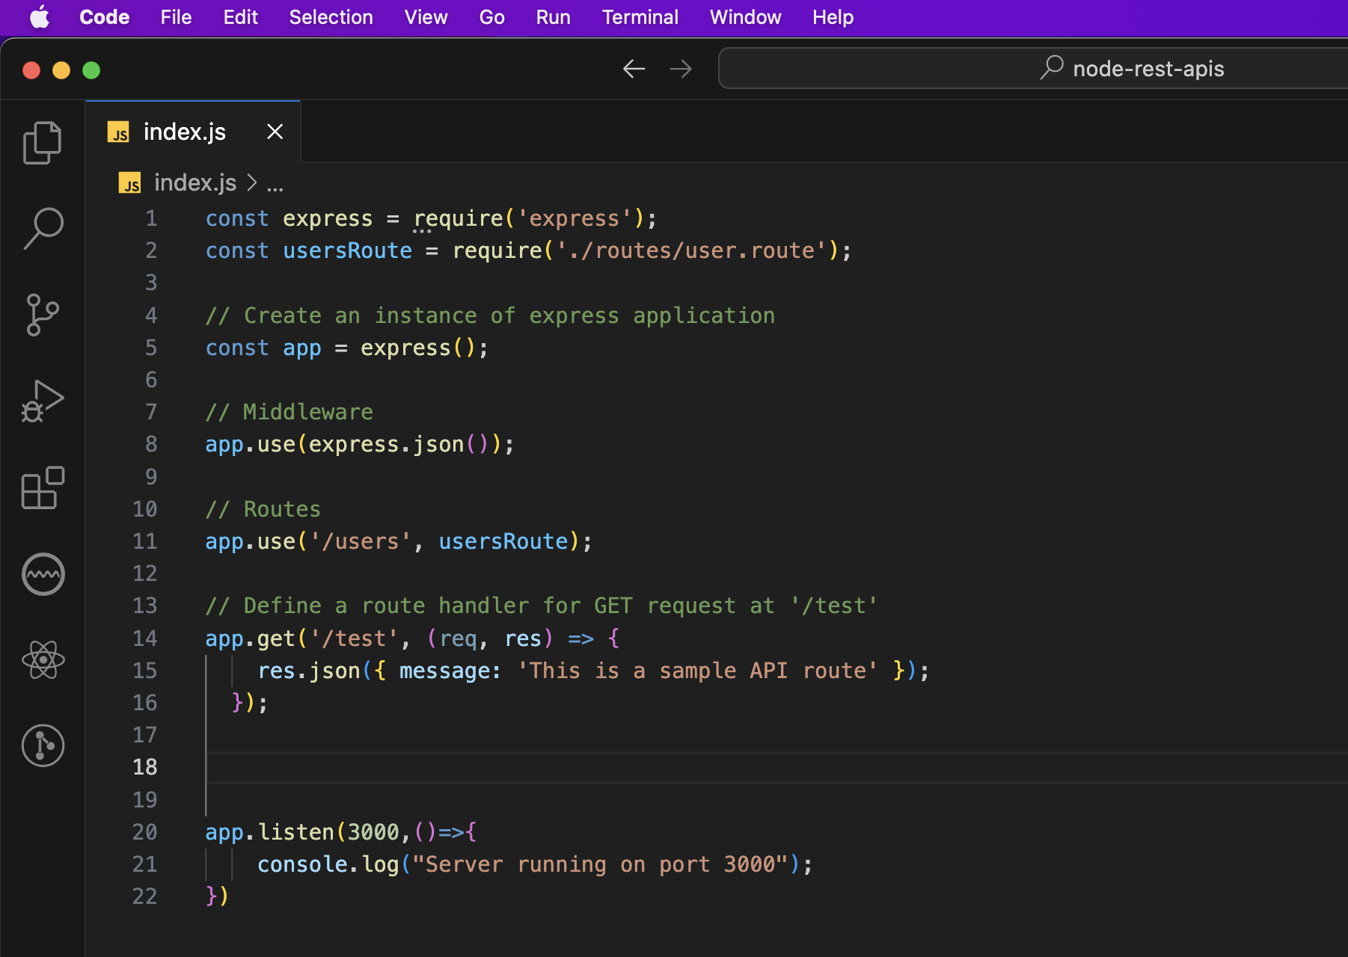The height and width of the screenshot is (957, 1348).
Task: Open the Source Control view
Action: point(43,315)
